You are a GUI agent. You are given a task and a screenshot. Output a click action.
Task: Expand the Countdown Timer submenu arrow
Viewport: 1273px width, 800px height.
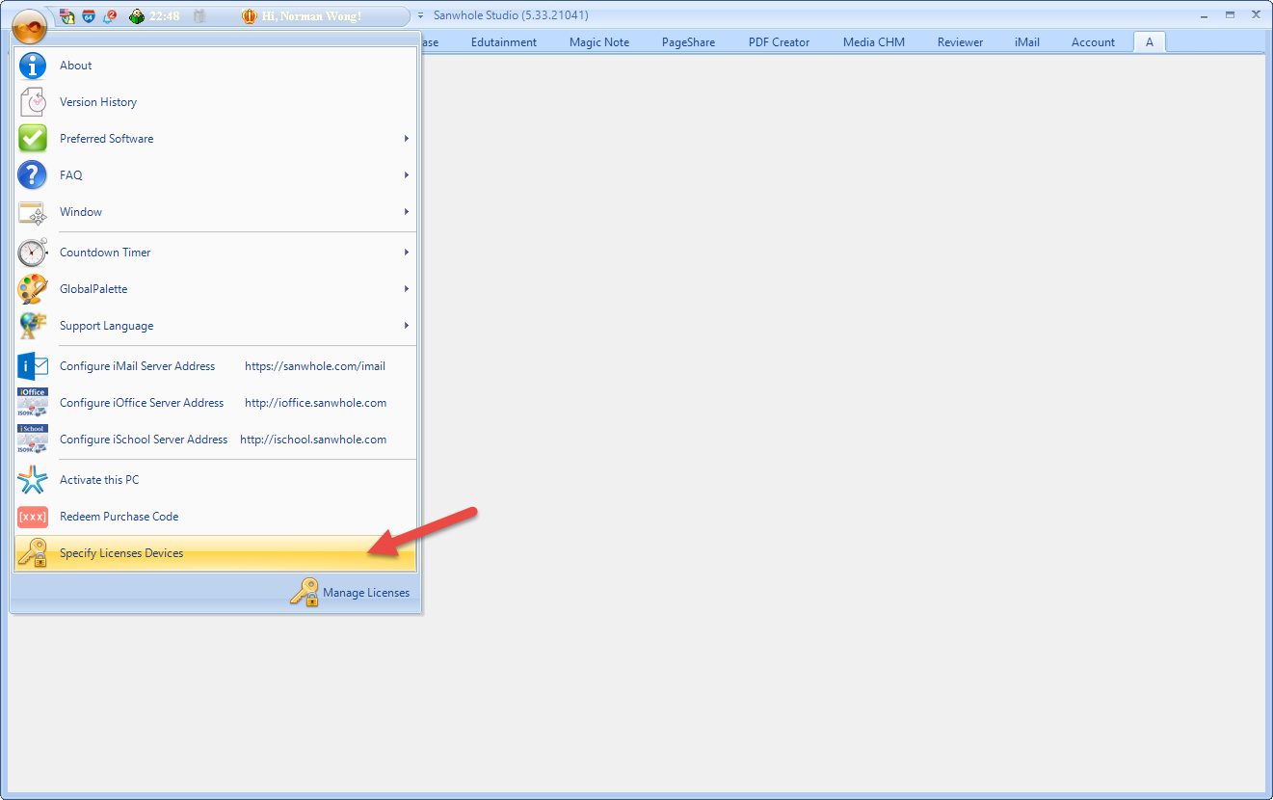coord(407,253)
